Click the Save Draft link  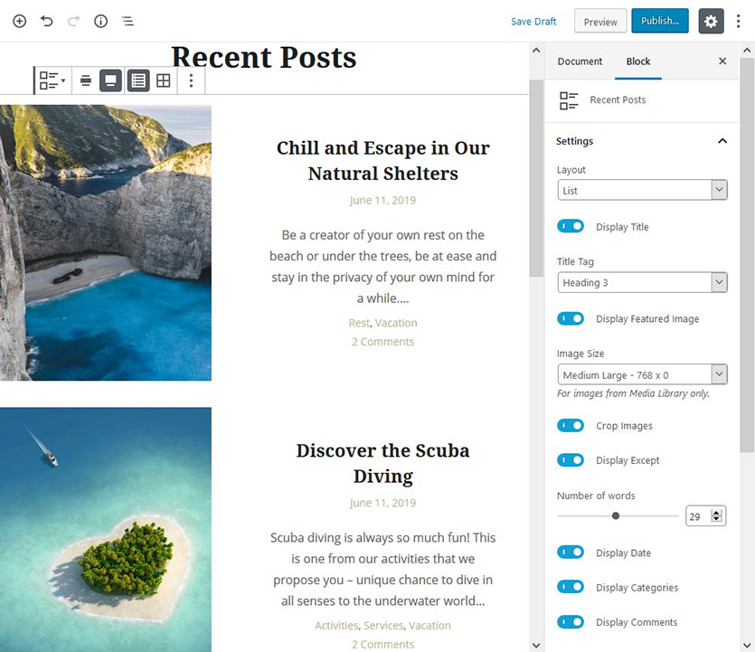(x=533, y=22)
